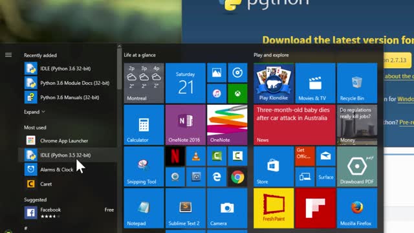This screenshot has height=233, width=414.
Task: Launch the FreshPaint tile
Action: tap(274, 208)
